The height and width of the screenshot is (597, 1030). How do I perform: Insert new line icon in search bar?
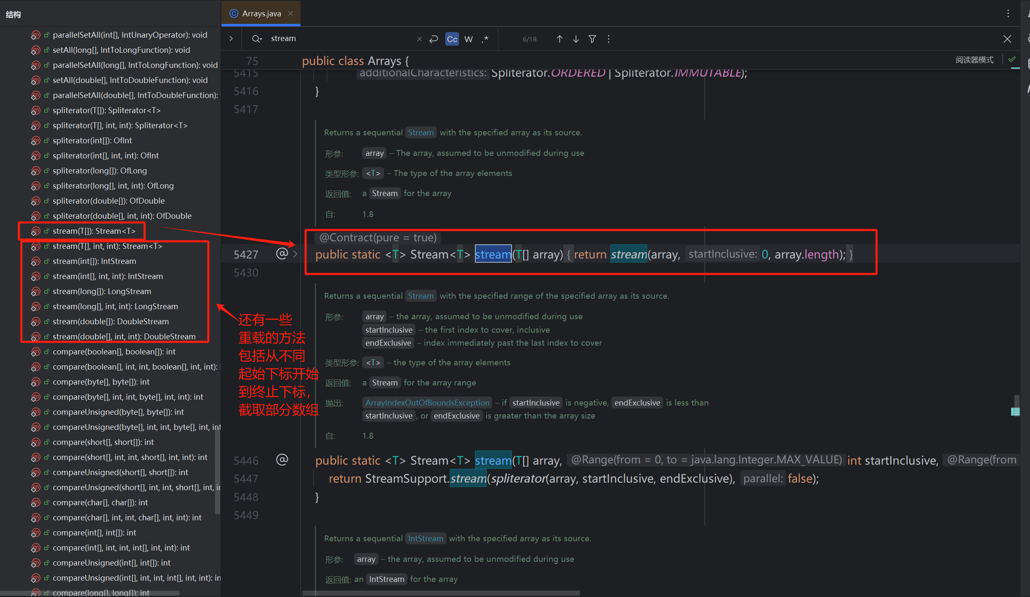434,39
